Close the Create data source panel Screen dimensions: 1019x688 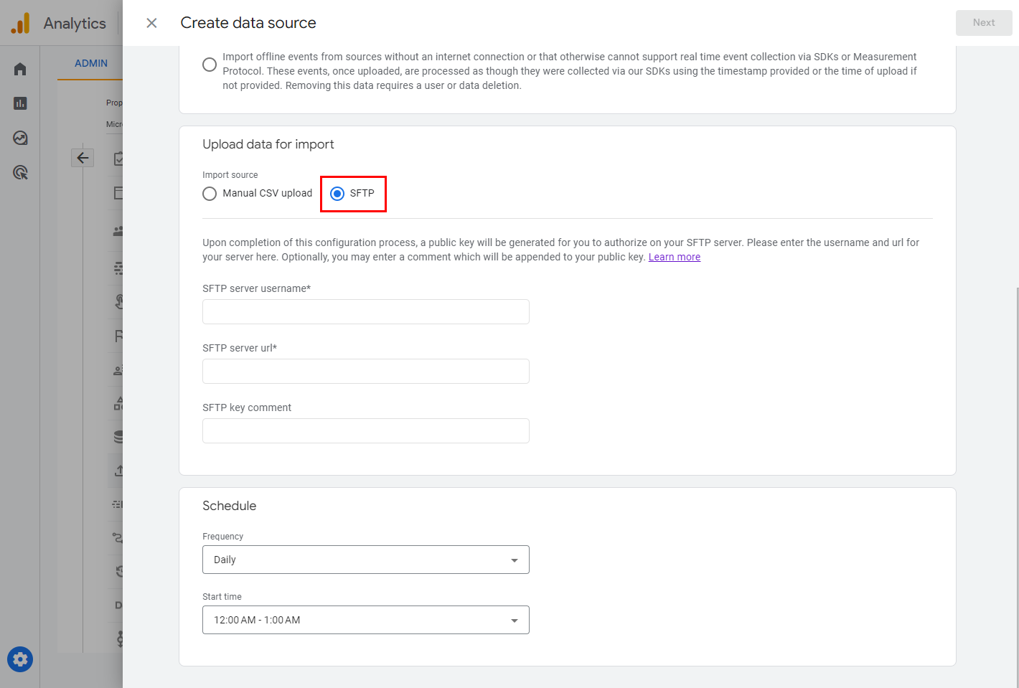tap(151, 23)
